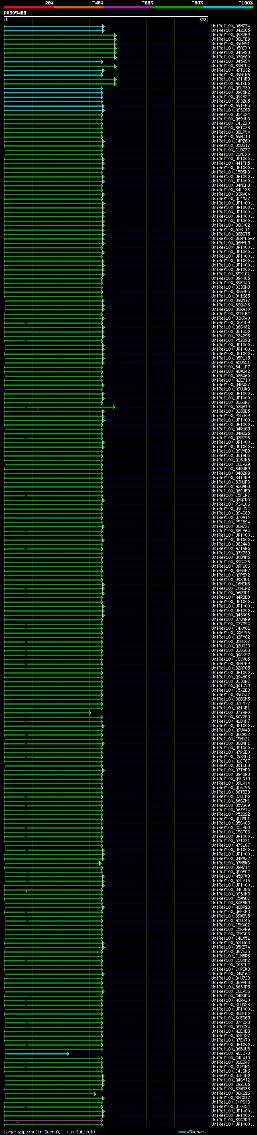Choose hit UniRef100_Q45RS3

(230, 52)
